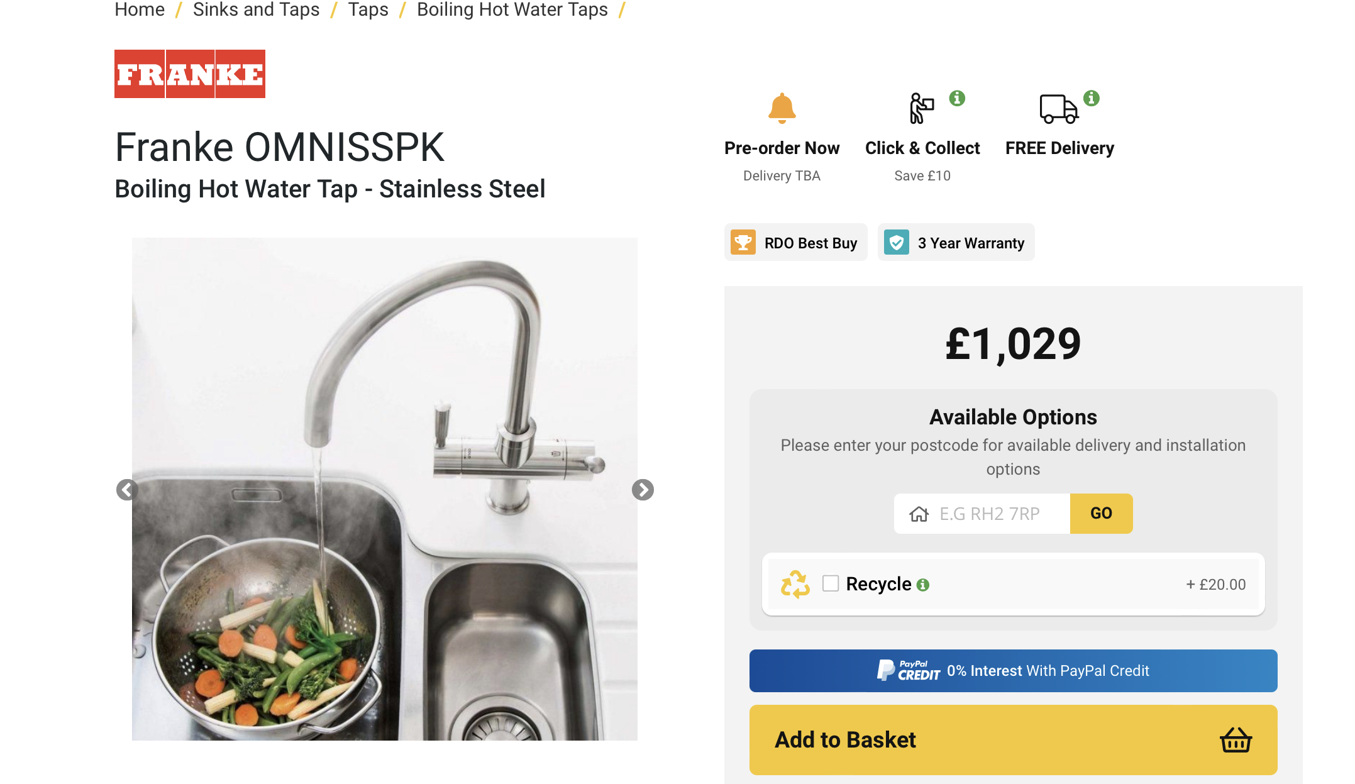This screenshot has height=784, width=1355.
Task: Click the 3 Year Warranty shield icon
Action: pos(897,243)
